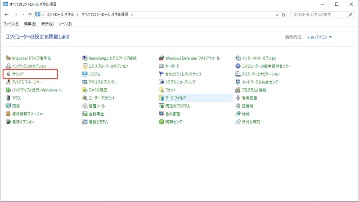Click the 色の管理 icon
The height and width of the screenshot is (202, 359).
pos(162,114)
